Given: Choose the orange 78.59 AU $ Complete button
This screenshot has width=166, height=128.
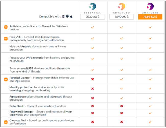Looking at the screenshot, I should tap(150, 17).
